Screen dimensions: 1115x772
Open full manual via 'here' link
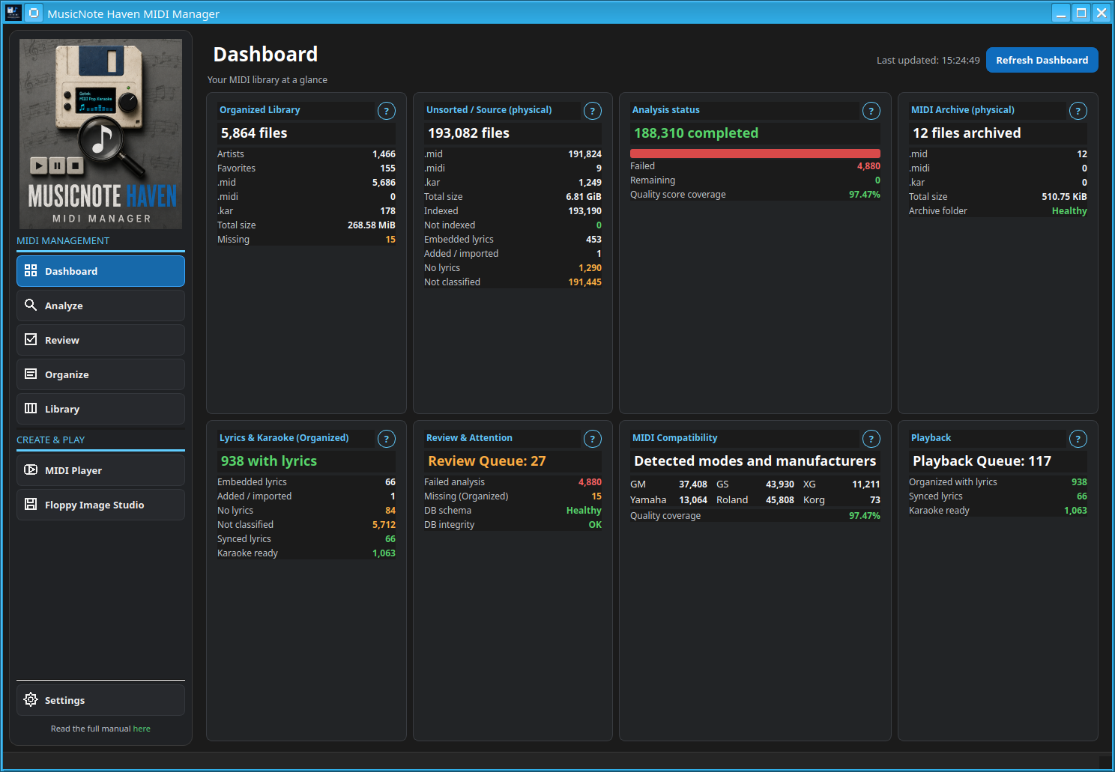[142, 729]
